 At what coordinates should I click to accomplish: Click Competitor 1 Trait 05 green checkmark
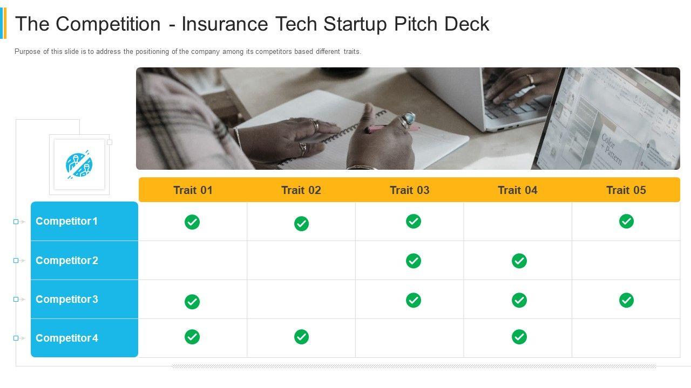626,221
